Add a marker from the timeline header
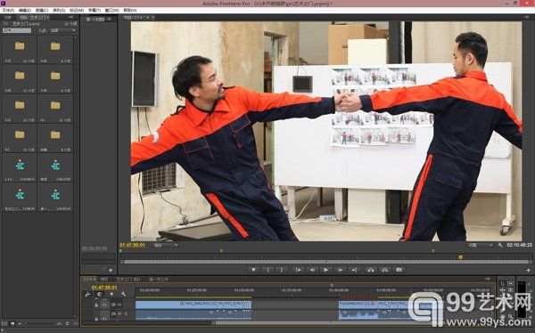This screenshot has height=333, width=535. pyautogui.click(x=111, y=294)
